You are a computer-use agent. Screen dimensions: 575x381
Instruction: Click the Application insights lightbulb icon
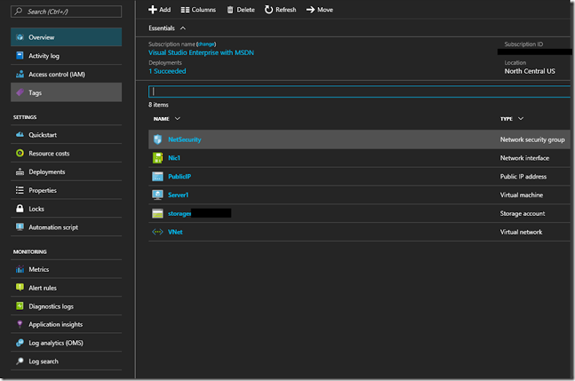coord(20,324)
